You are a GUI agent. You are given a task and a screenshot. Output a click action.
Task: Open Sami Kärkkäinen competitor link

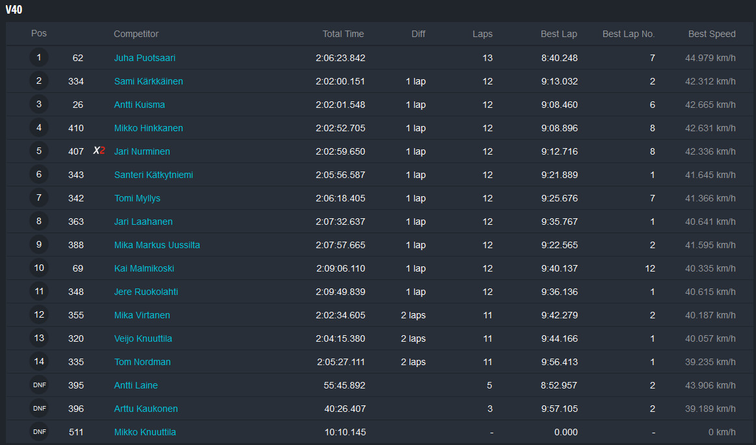point(148,81)
